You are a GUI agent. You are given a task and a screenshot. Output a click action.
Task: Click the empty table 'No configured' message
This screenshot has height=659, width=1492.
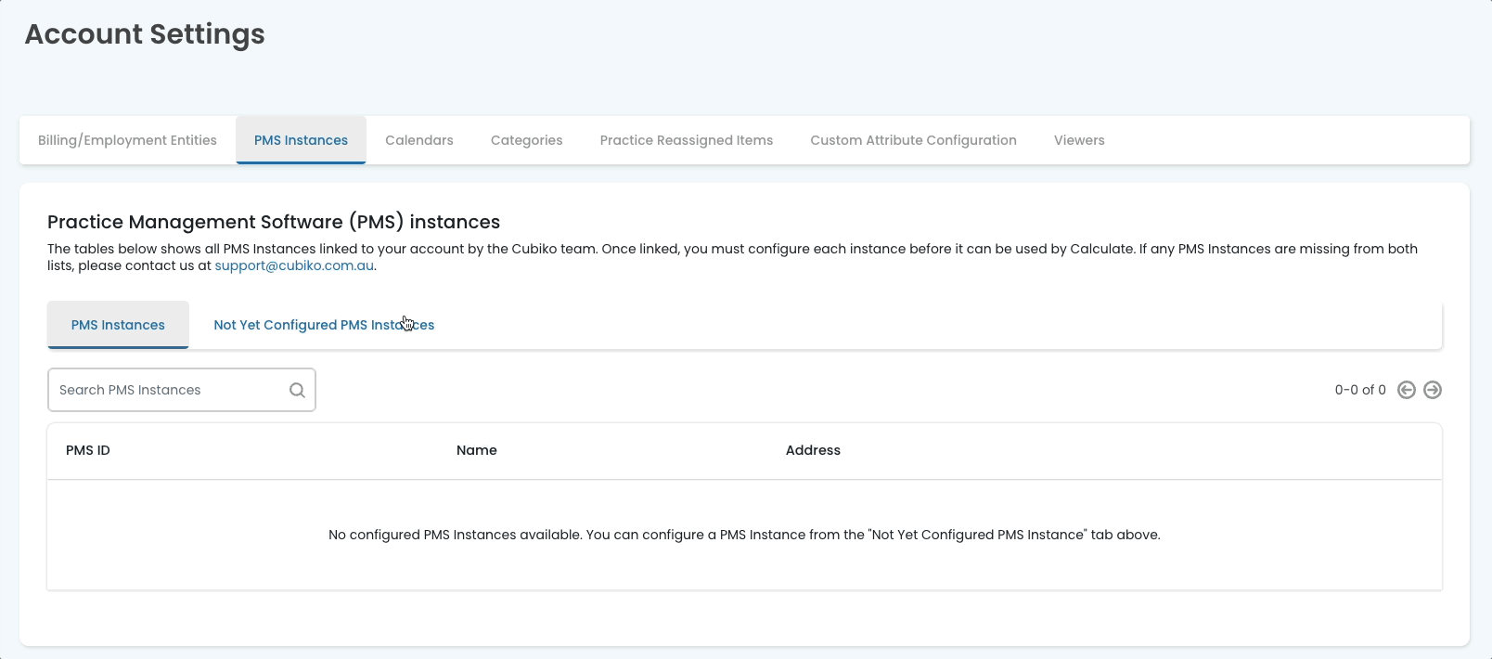pyautogui.click(x=744, y=535)
